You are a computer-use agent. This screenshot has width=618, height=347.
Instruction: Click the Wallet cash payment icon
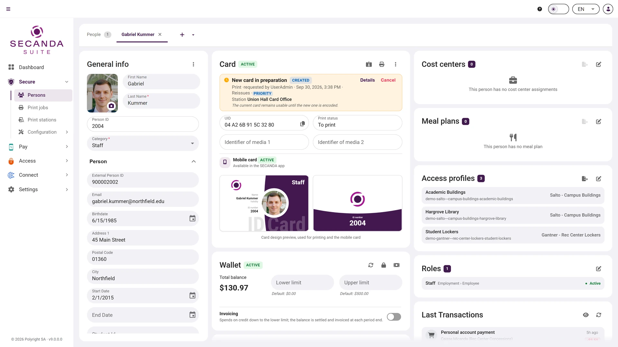[397, 265]
